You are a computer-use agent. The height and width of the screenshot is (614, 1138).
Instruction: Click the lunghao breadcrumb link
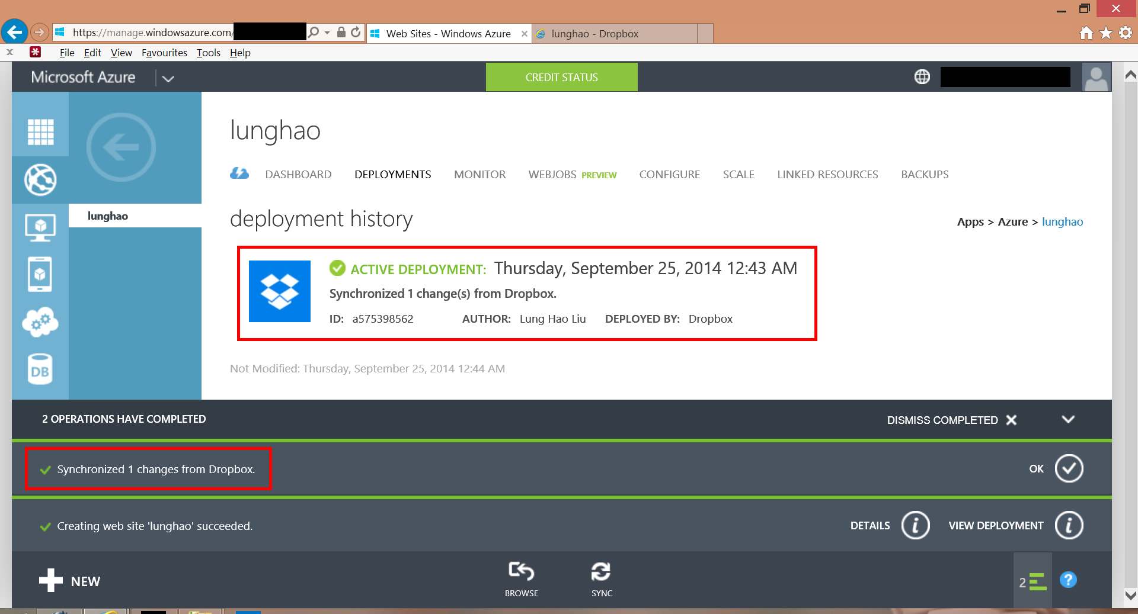tap(1062, 222)
